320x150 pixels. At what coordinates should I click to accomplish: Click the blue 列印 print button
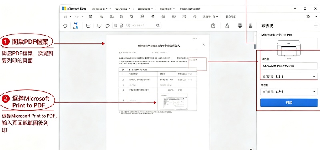289,103
